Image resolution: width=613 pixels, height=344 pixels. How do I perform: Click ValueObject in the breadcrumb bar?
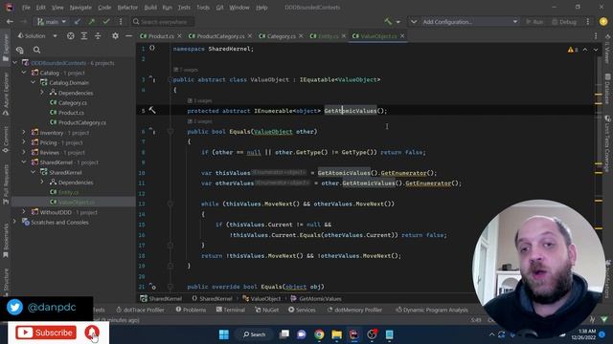point(261,299)
